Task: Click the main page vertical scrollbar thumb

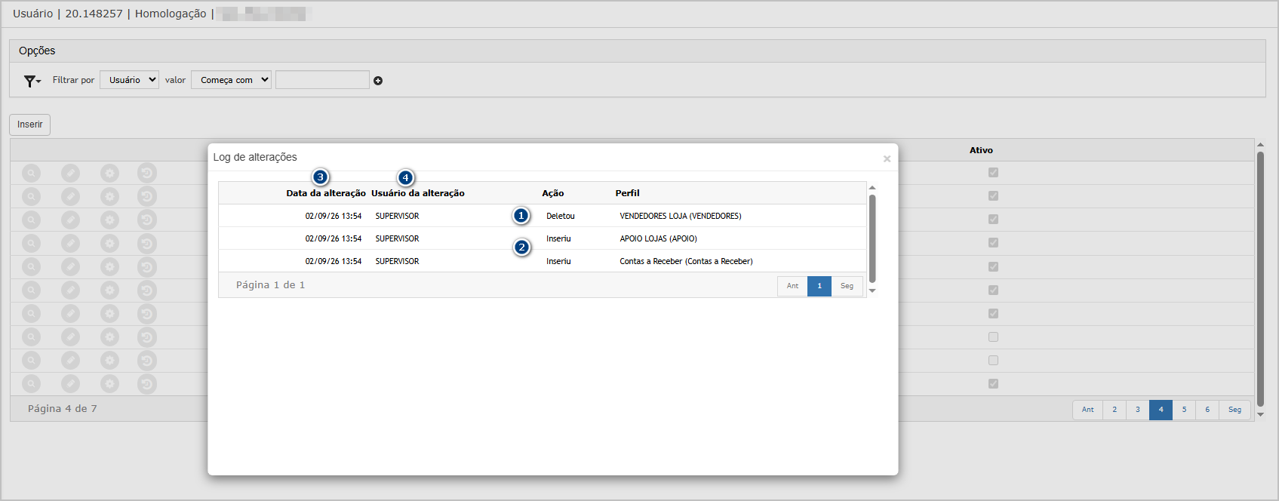Action: point(1260,279)
